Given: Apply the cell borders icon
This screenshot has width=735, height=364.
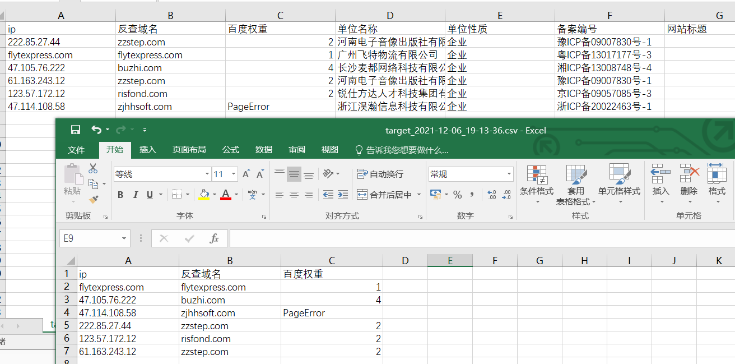Looking at the screenshot, I should click(x=176, y=195).
